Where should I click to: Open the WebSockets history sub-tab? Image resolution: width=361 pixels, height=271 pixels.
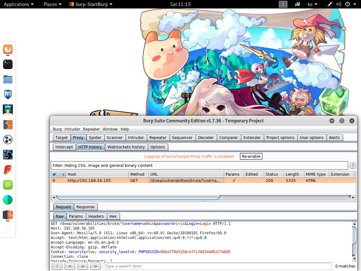pos(126,147)
